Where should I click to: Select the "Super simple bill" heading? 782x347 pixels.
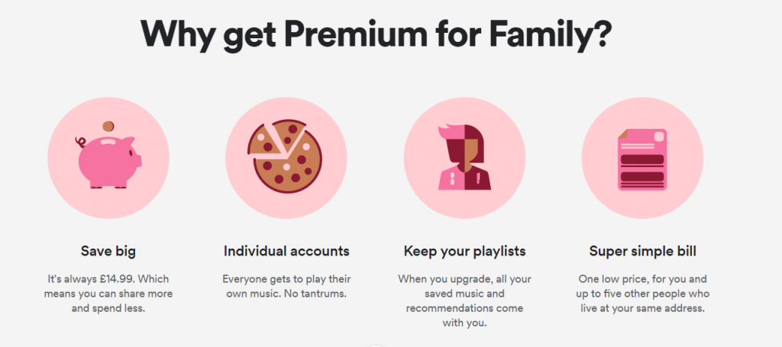point(642,251)
